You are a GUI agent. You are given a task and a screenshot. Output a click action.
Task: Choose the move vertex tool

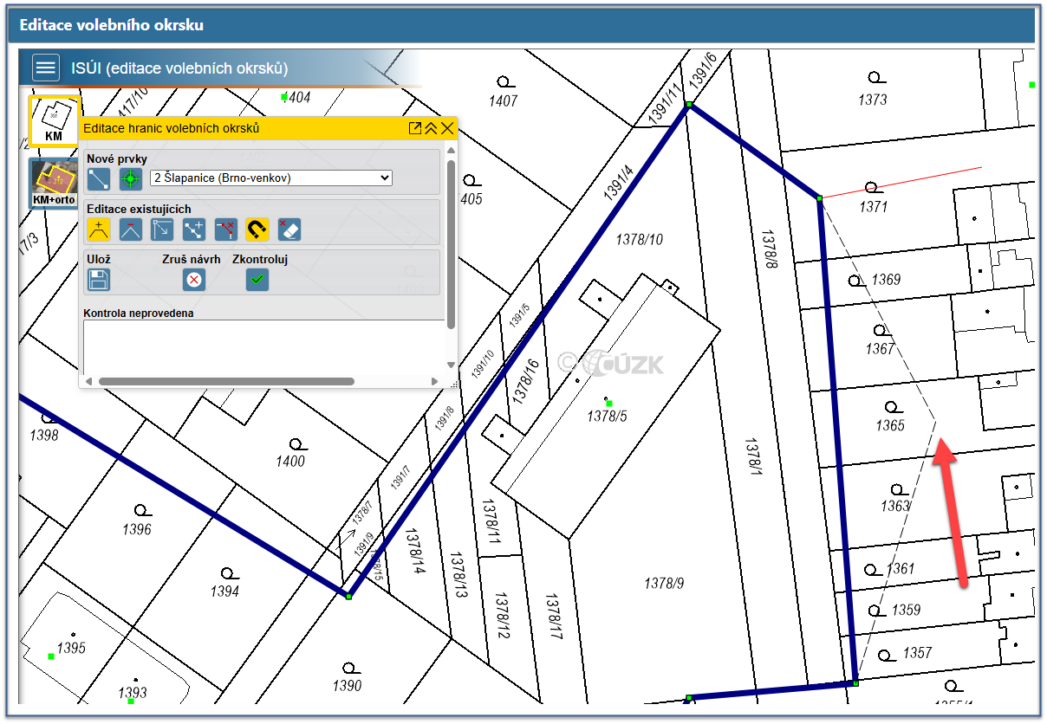click(162, 229)
